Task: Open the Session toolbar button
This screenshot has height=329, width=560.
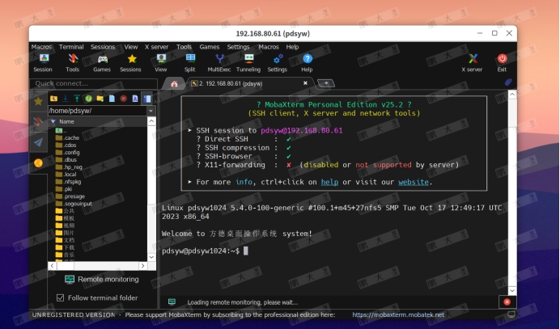Action: tap(43, 63)
